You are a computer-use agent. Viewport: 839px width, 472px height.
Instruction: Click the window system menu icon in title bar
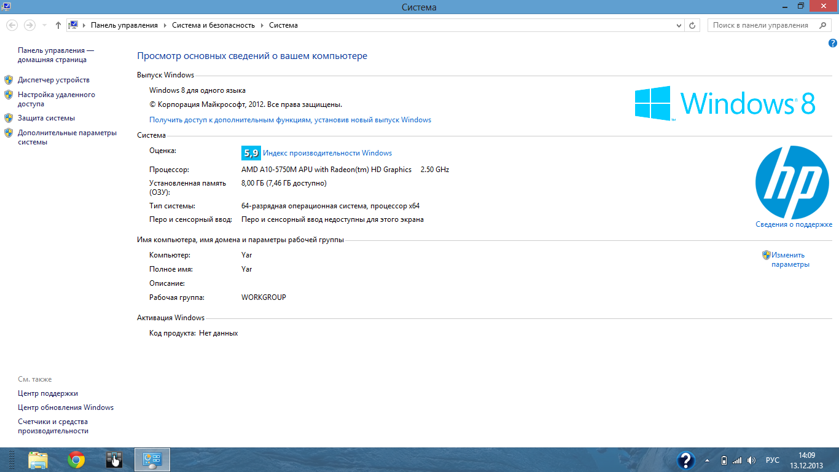coord(6,6)
